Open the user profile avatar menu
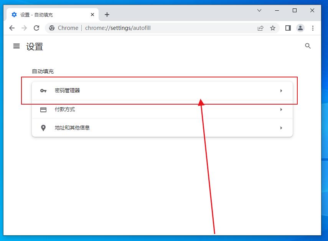328x241 pixels. [x=300, y=28]
